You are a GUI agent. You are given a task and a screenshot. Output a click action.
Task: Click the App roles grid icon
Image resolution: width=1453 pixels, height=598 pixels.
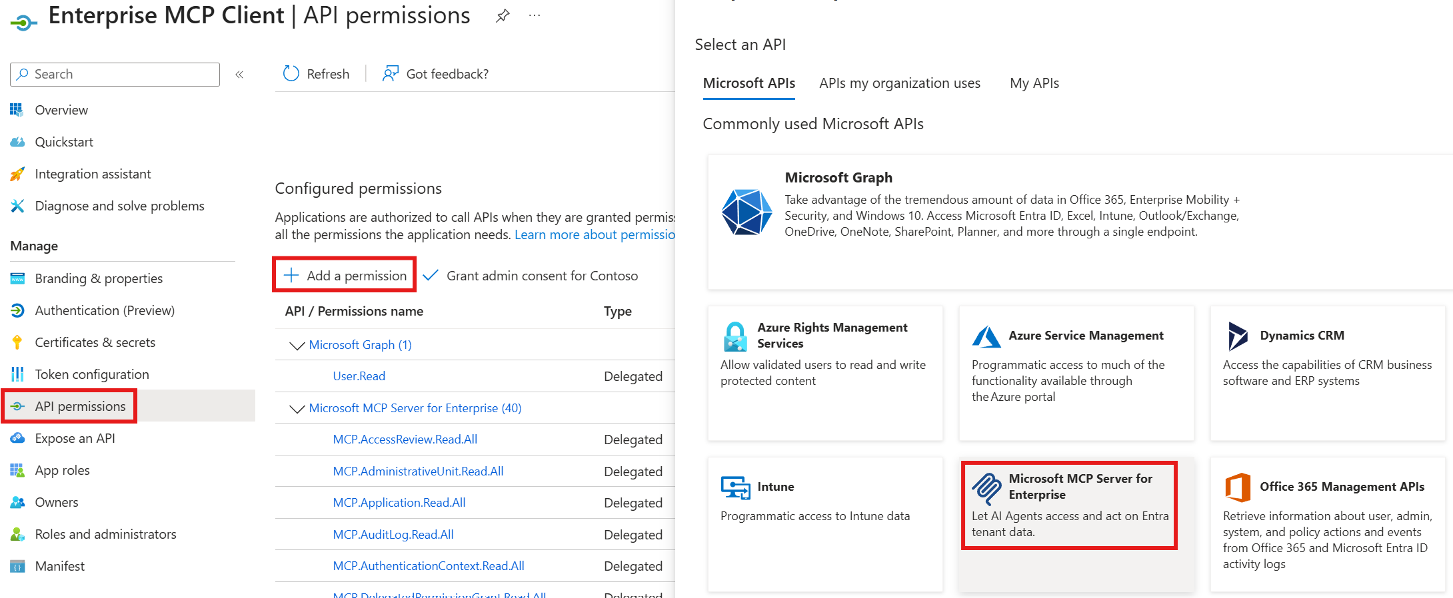(x=17, y=470)
